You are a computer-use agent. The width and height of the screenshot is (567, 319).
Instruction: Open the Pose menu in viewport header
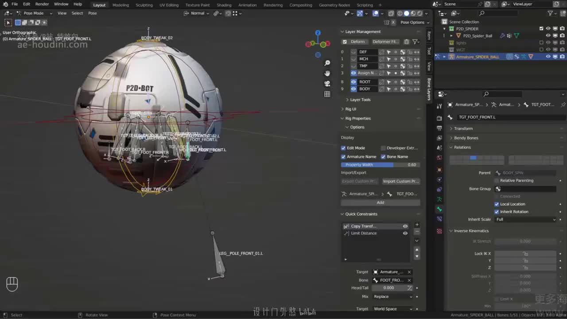pyautogui.click(x=92, y=13)
